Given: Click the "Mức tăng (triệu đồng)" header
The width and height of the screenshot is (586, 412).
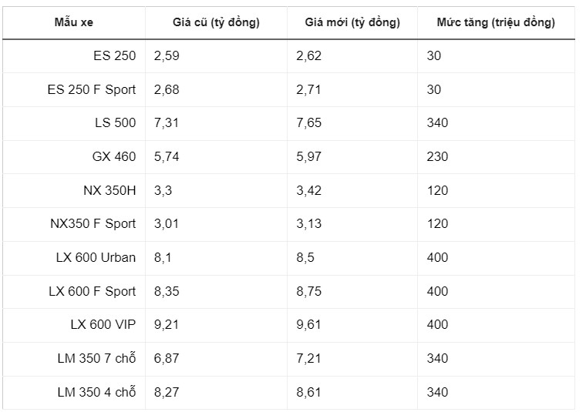Looking at the screenshot, I should coord(496,22).
